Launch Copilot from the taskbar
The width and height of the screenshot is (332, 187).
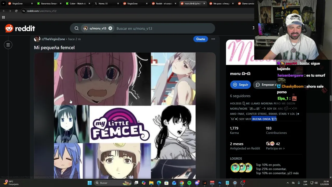[x=144, y=183]
